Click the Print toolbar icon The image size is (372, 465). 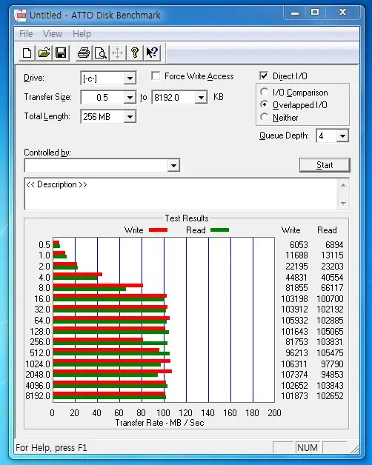84,53
